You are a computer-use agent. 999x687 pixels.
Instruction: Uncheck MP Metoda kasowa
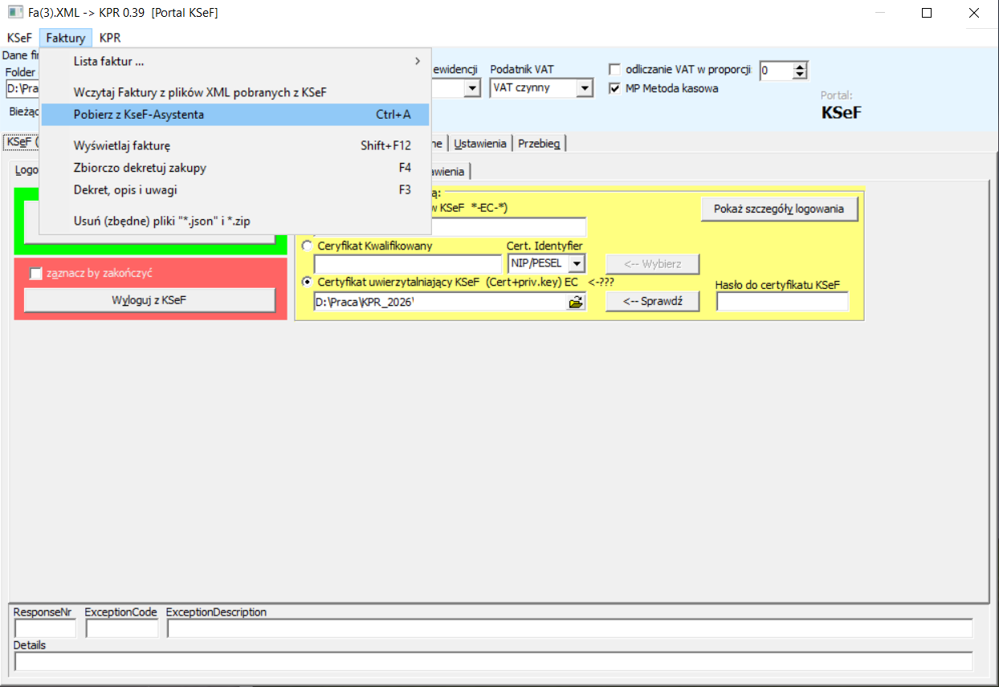tap(615, 88)
